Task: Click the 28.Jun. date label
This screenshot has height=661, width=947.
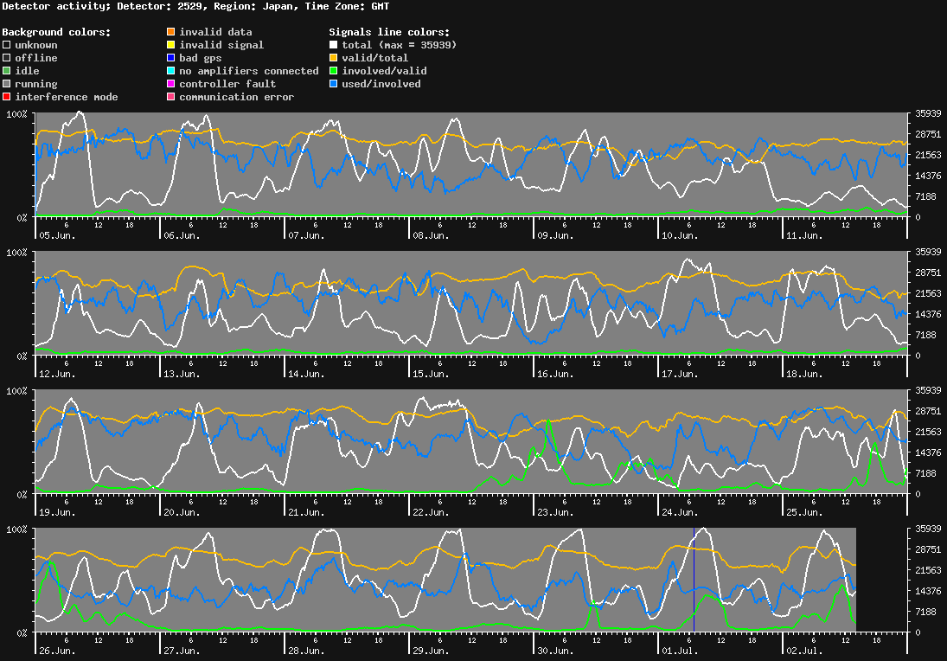Action: coord(306,651)
